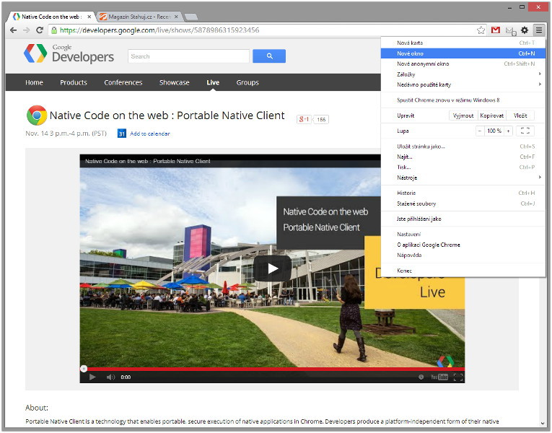Go back with the browser back arrow
552x433 pixels.
pyautogui.click(x=14, y=30)
